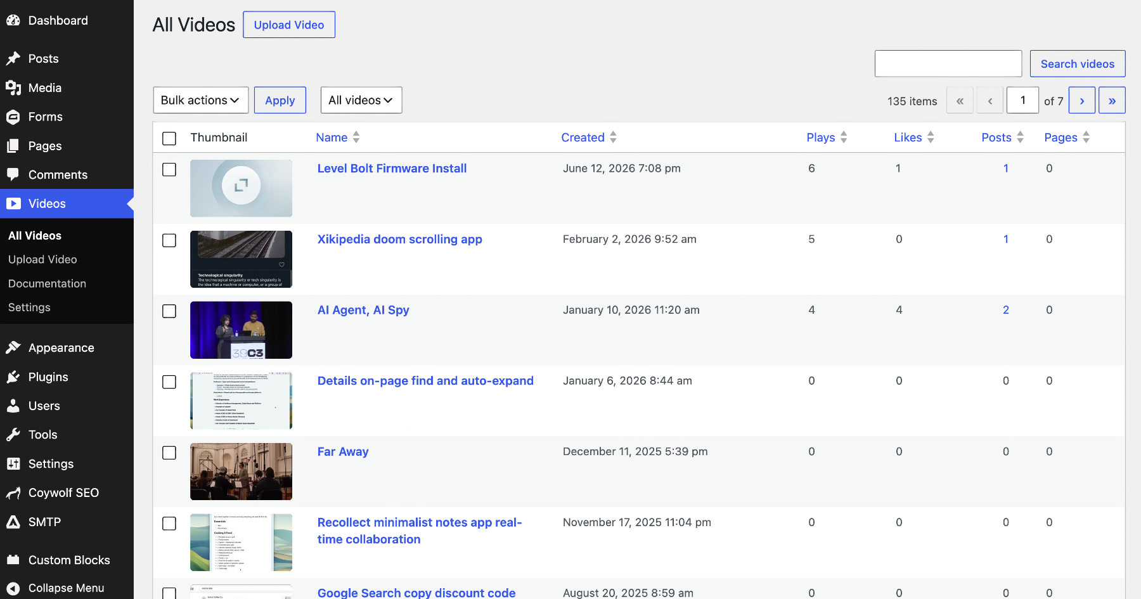Click the Users person icon

coord(13,406)
